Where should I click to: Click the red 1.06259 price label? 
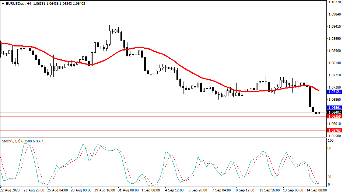(x=335, y=117)
